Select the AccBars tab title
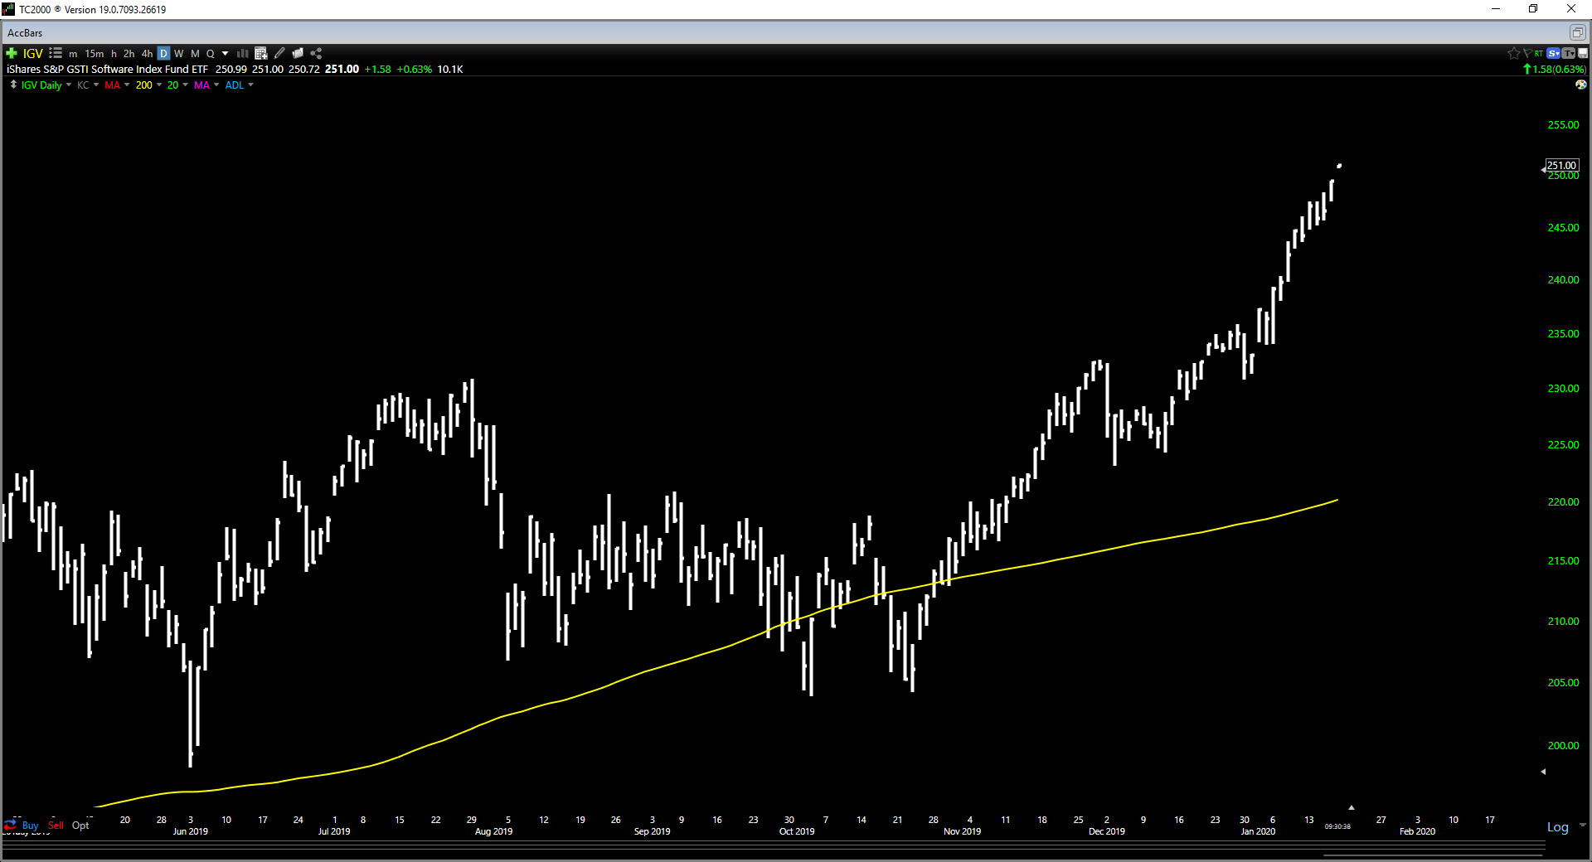Image resolution: width=1592 pixels, height=862 pixels. click(x=25, y=33)
